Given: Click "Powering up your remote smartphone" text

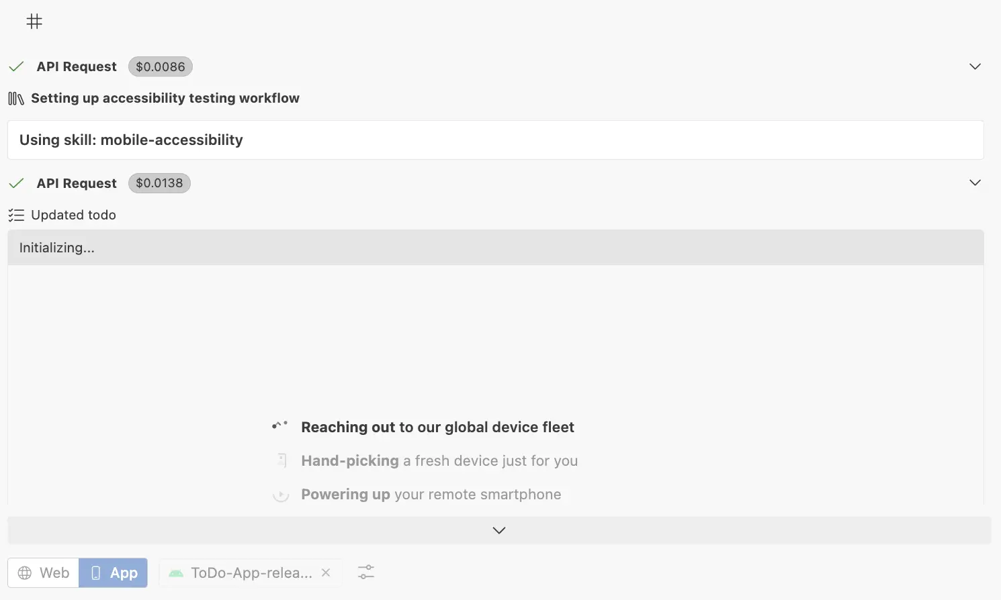Looking at the screenshot, I should [x=431, y=494].
